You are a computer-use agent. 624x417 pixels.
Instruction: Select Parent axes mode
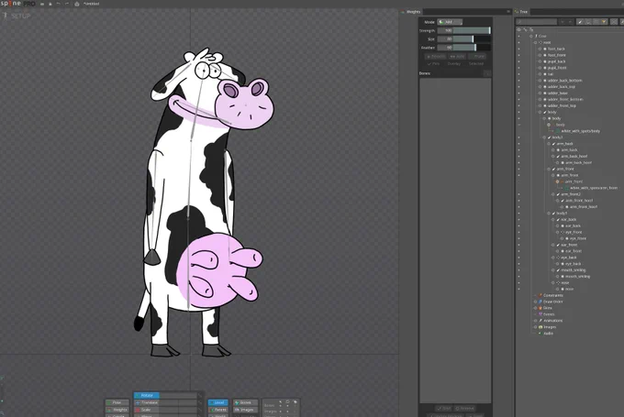[218, 410]
